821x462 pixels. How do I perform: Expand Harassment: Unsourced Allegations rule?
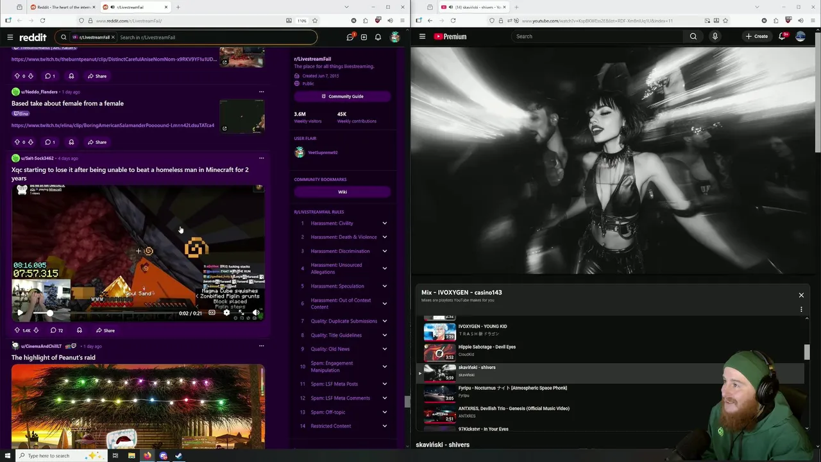[385, 268]
